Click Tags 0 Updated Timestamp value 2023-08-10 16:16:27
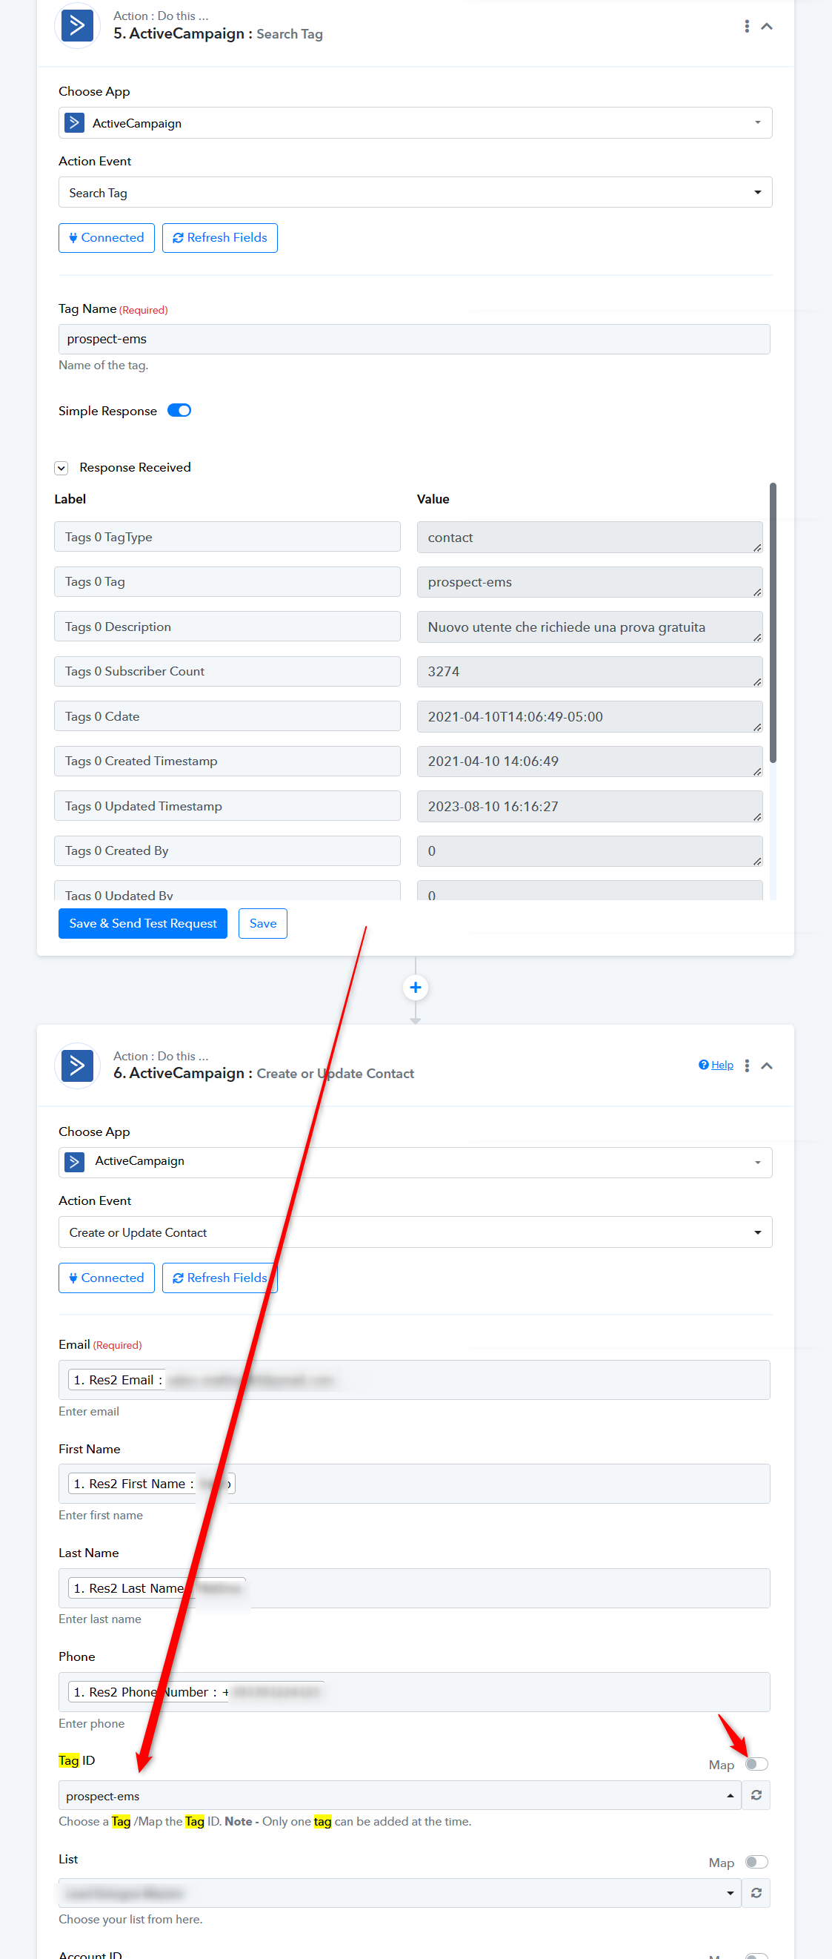The width and height of the screenshot is (832, 1959). point(590,806)
